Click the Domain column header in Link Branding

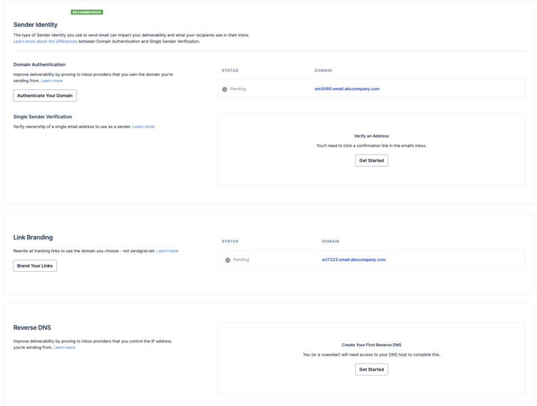[x=330, y=242]
